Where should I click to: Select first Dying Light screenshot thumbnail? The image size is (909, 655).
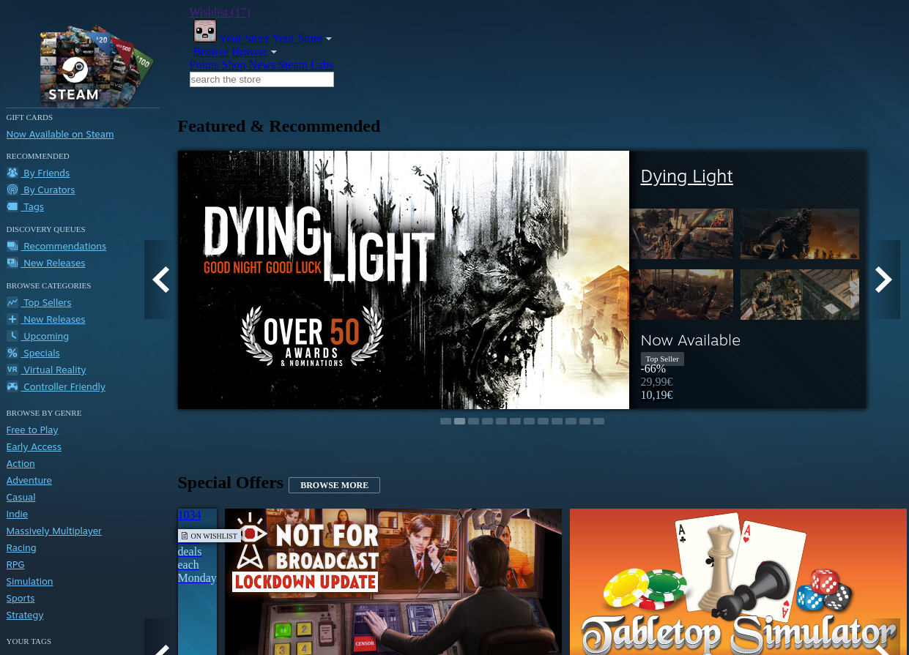tap(681, 233)
